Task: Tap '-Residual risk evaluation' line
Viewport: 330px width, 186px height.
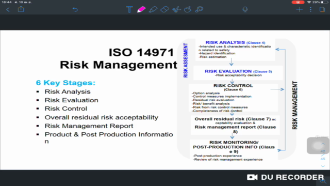Action: point(213,100)
